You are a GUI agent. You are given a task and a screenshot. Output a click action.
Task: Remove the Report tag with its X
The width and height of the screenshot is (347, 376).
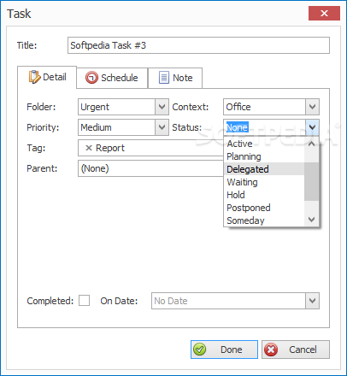point(89,148)
